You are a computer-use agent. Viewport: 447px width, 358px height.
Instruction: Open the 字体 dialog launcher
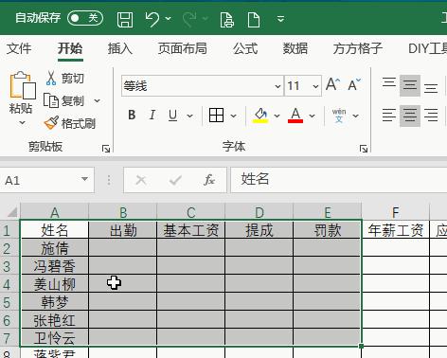(364, 149)
